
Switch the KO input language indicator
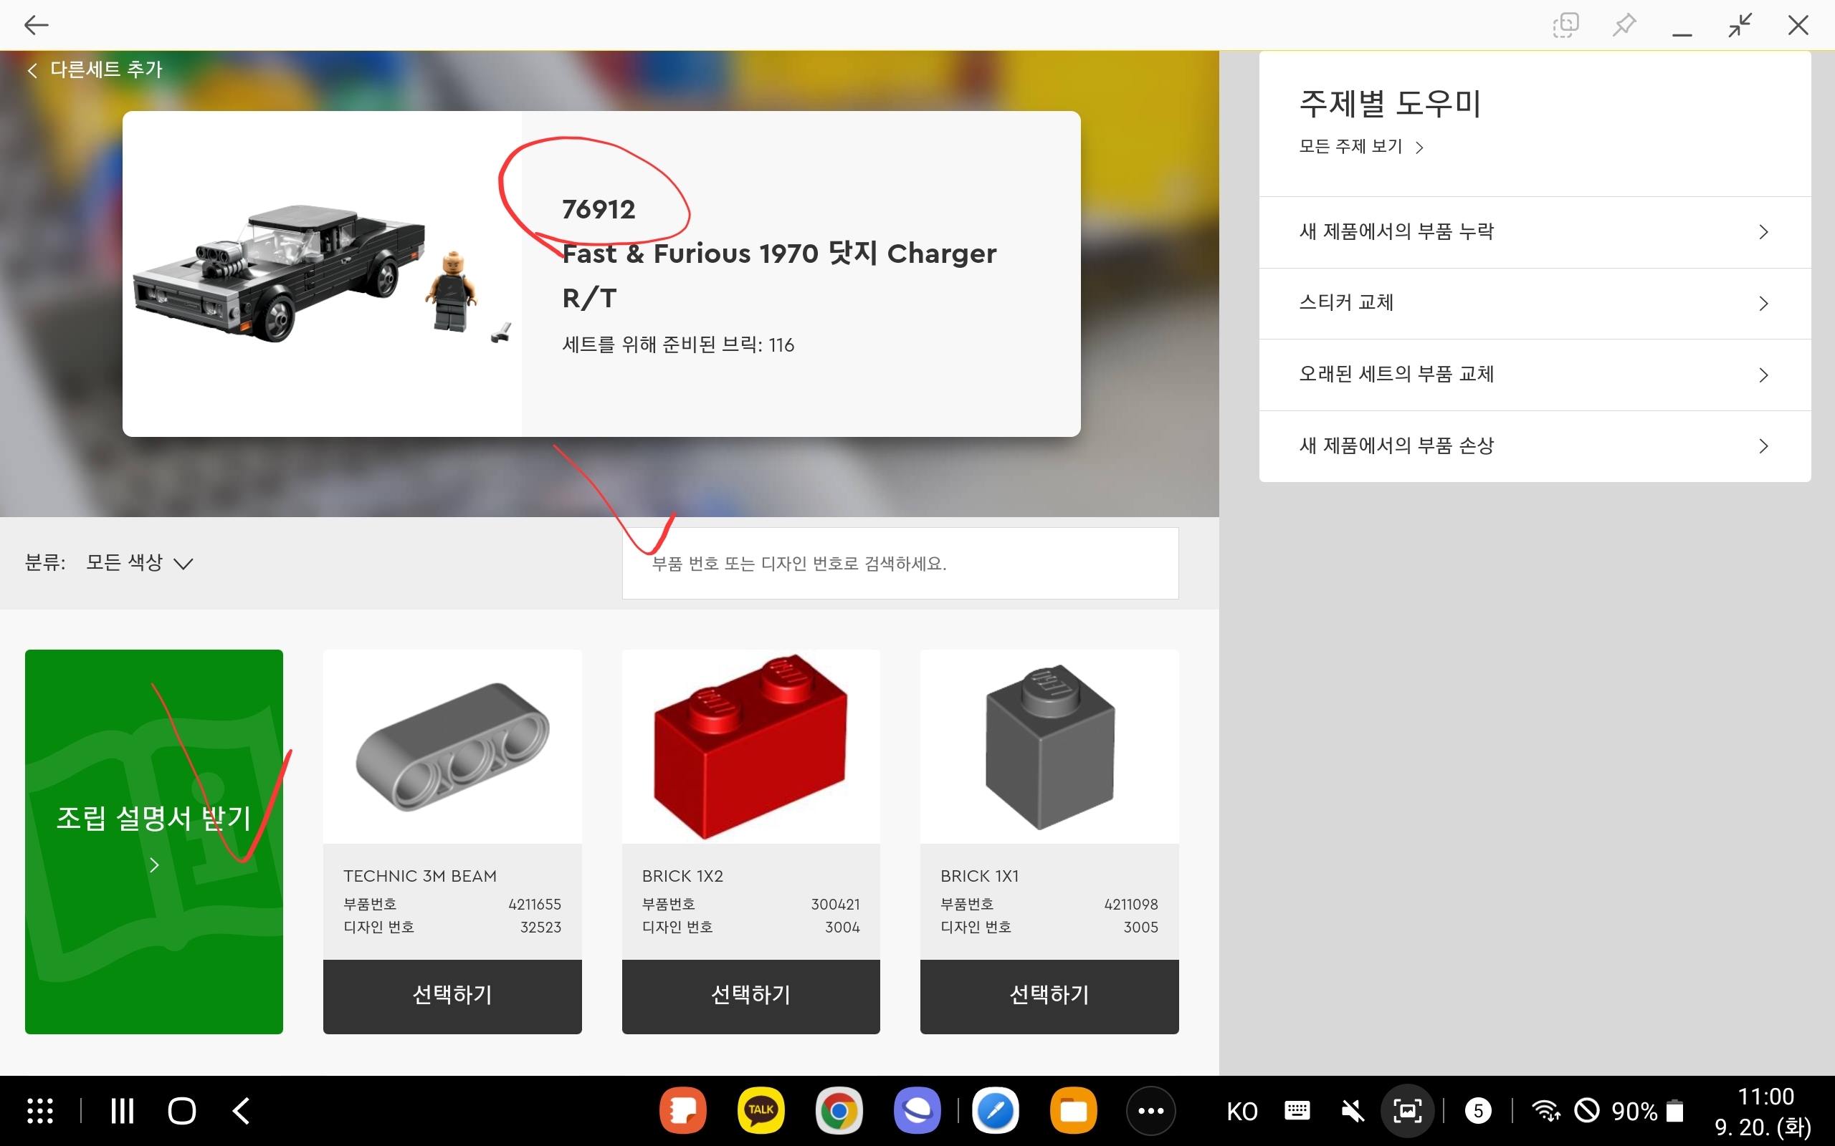1242,1112
